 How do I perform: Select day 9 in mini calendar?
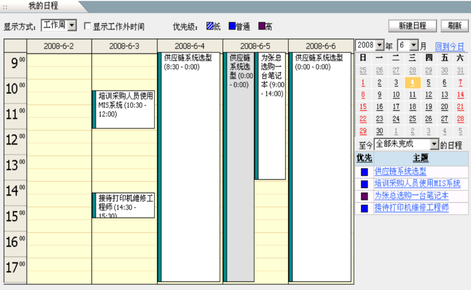(379, 95)
